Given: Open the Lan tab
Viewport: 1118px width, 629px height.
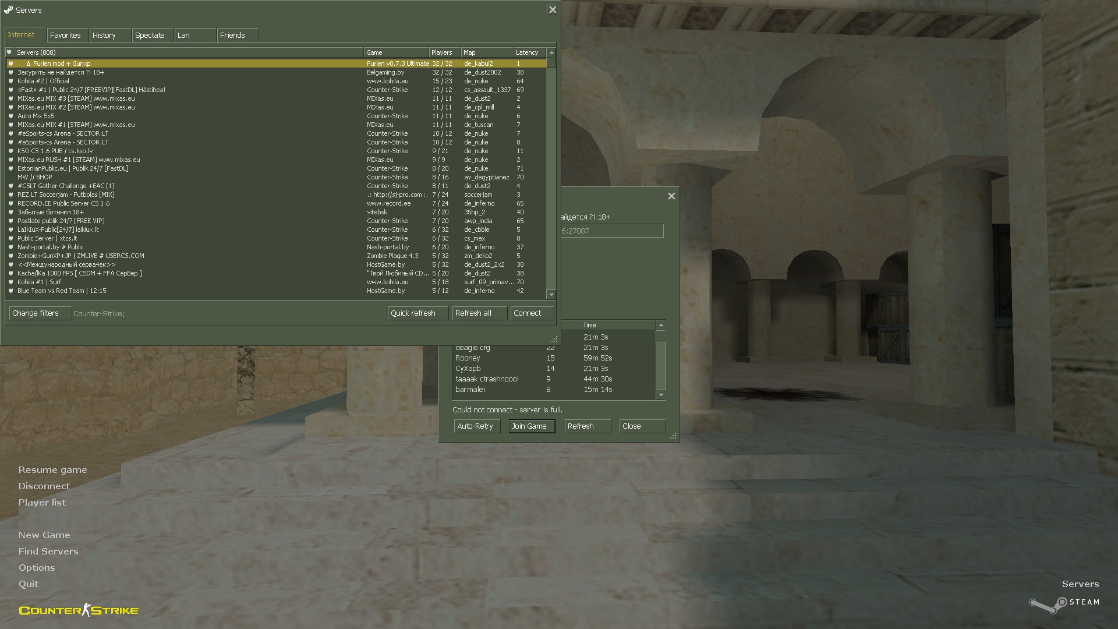Looking at the screenshot, I should pos(196,36).
